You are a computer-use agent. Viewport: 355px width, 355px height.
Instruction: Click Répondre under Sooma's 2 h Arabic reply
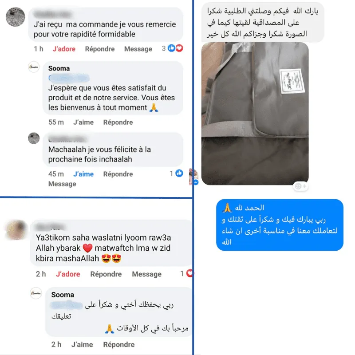(x=119, y=344)
